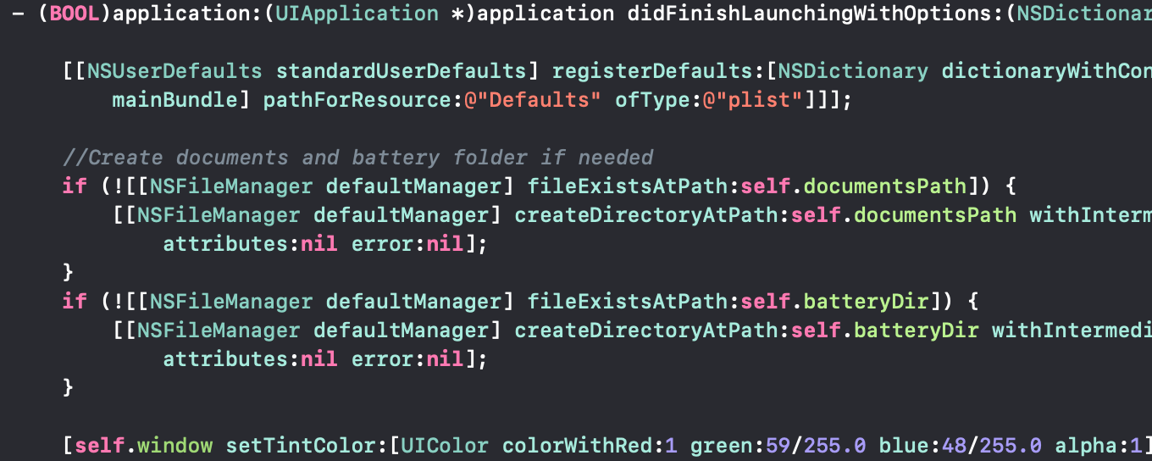Click the comment about creating documents folder
This screenshot has width=1152, height=461.
[x=357, y=158]
